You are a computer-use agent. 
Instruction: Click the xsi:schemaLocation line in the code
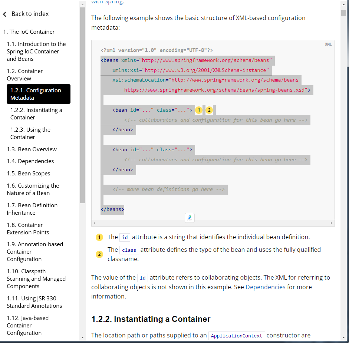click(x=205, y=80)
